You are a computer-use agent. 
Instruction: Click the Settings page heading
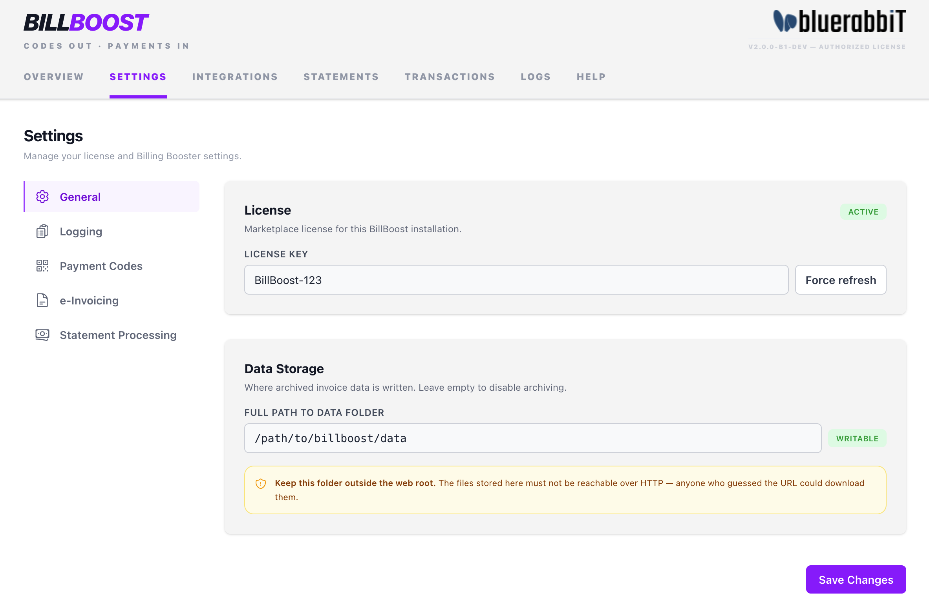[53, 136]
